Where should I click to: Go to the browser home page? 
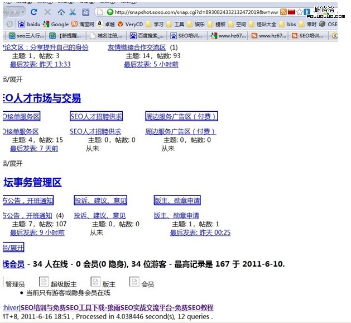(61, 12)
